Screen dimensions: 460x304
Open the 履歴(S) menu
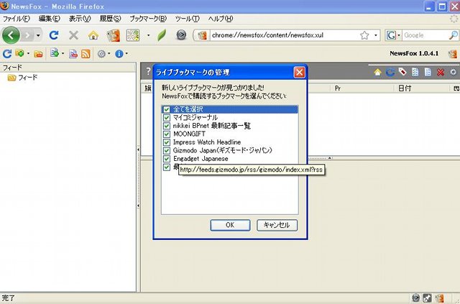(110, 19)
